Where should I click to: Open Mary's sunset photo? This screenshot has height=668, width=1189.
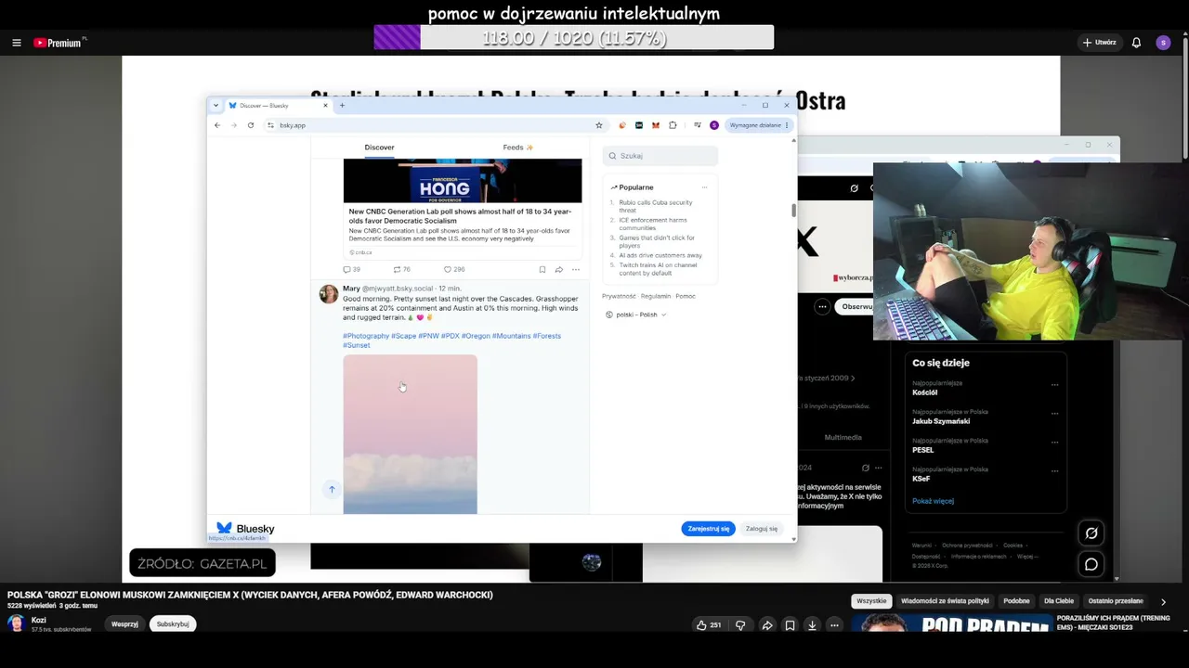click(x=410, y=434)
